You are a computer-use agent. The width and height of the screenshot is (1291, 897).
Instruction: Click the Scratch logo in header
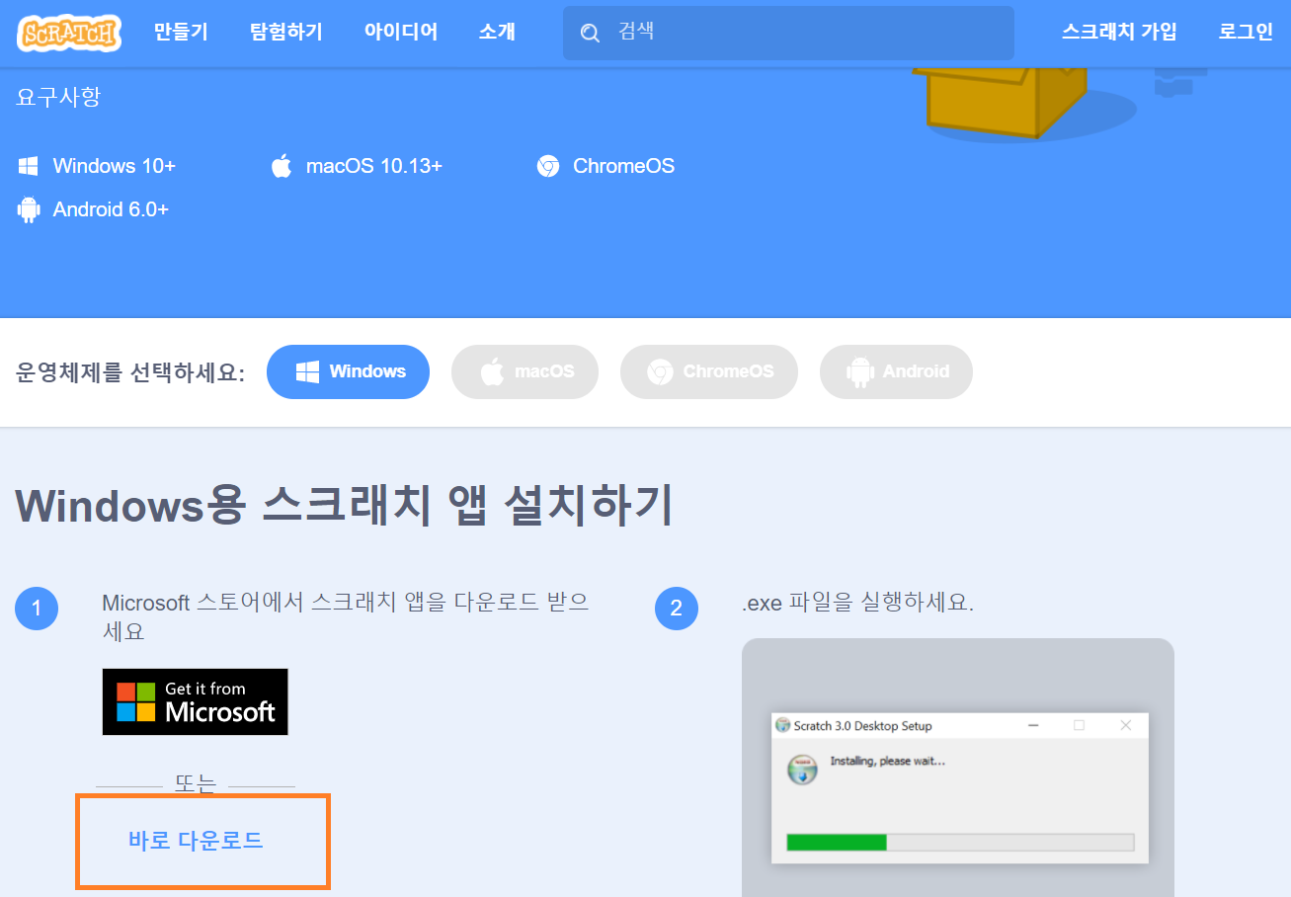(x=69, y=33)
